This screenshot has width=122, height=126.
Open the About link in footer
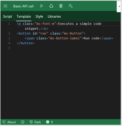[11, 122]
